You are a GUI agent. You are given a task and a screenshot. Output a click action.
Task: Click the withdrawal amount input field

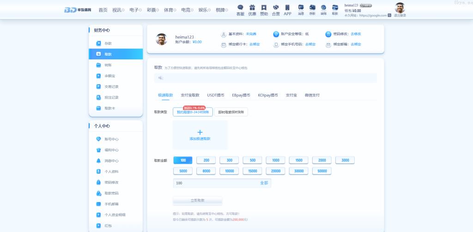click(215, 183)
